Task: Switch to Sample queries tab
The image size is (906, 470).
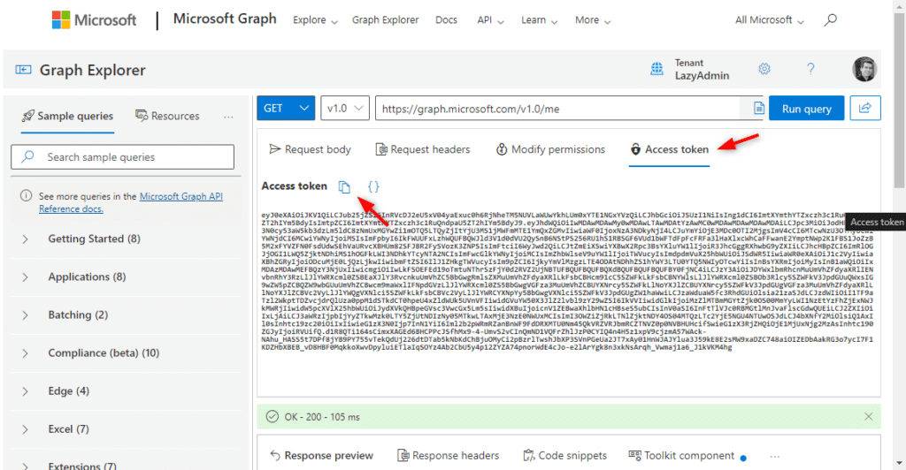Action: point(67,116)
